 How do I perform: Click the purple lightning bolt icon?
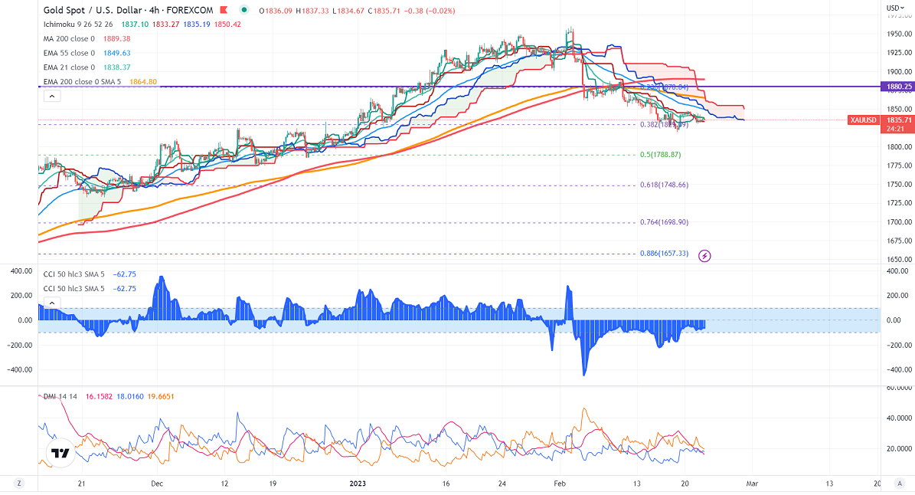[705, 256]
